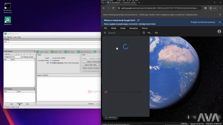Click the Capture After Delay button
The width and height of the screenshot is (223, 125).
click(x=91, y=65)
